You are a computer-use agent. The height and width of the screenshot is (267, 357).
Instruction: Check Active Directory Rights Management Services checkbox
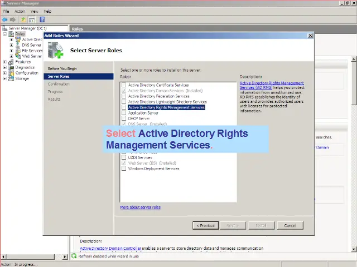(124, 107)
